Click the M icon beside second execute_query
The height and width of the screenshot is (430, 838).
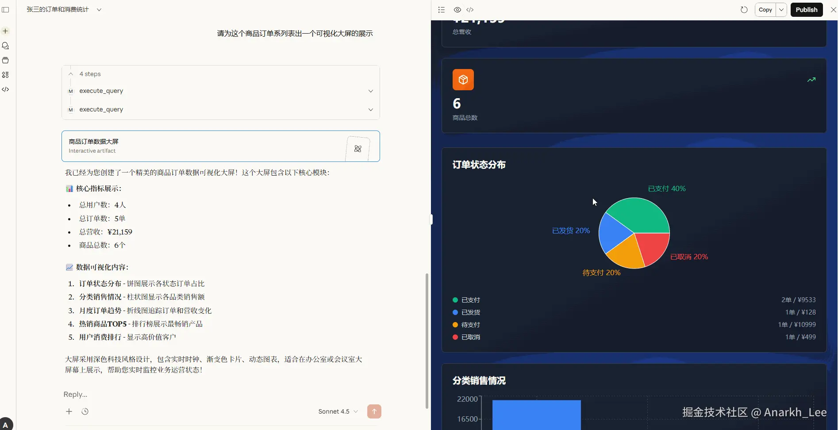tap(70, 110)
